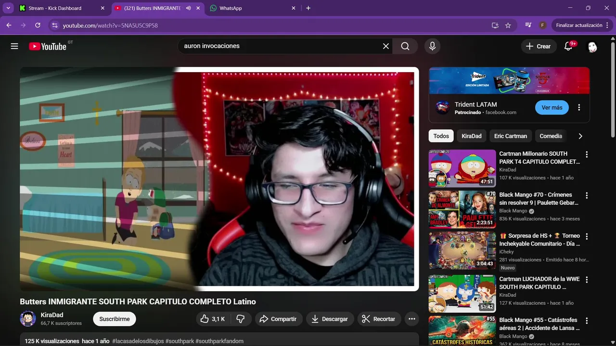This screenshot has width=616, height=346.
Task: Open options for Cartman LUCHADOR video
Action: click(x=587, y=280)
